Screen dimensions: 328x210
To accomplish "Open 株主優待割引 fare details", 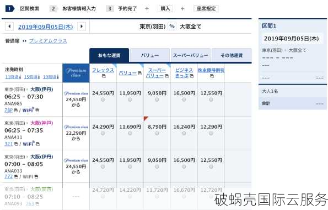I will point(211,70).
